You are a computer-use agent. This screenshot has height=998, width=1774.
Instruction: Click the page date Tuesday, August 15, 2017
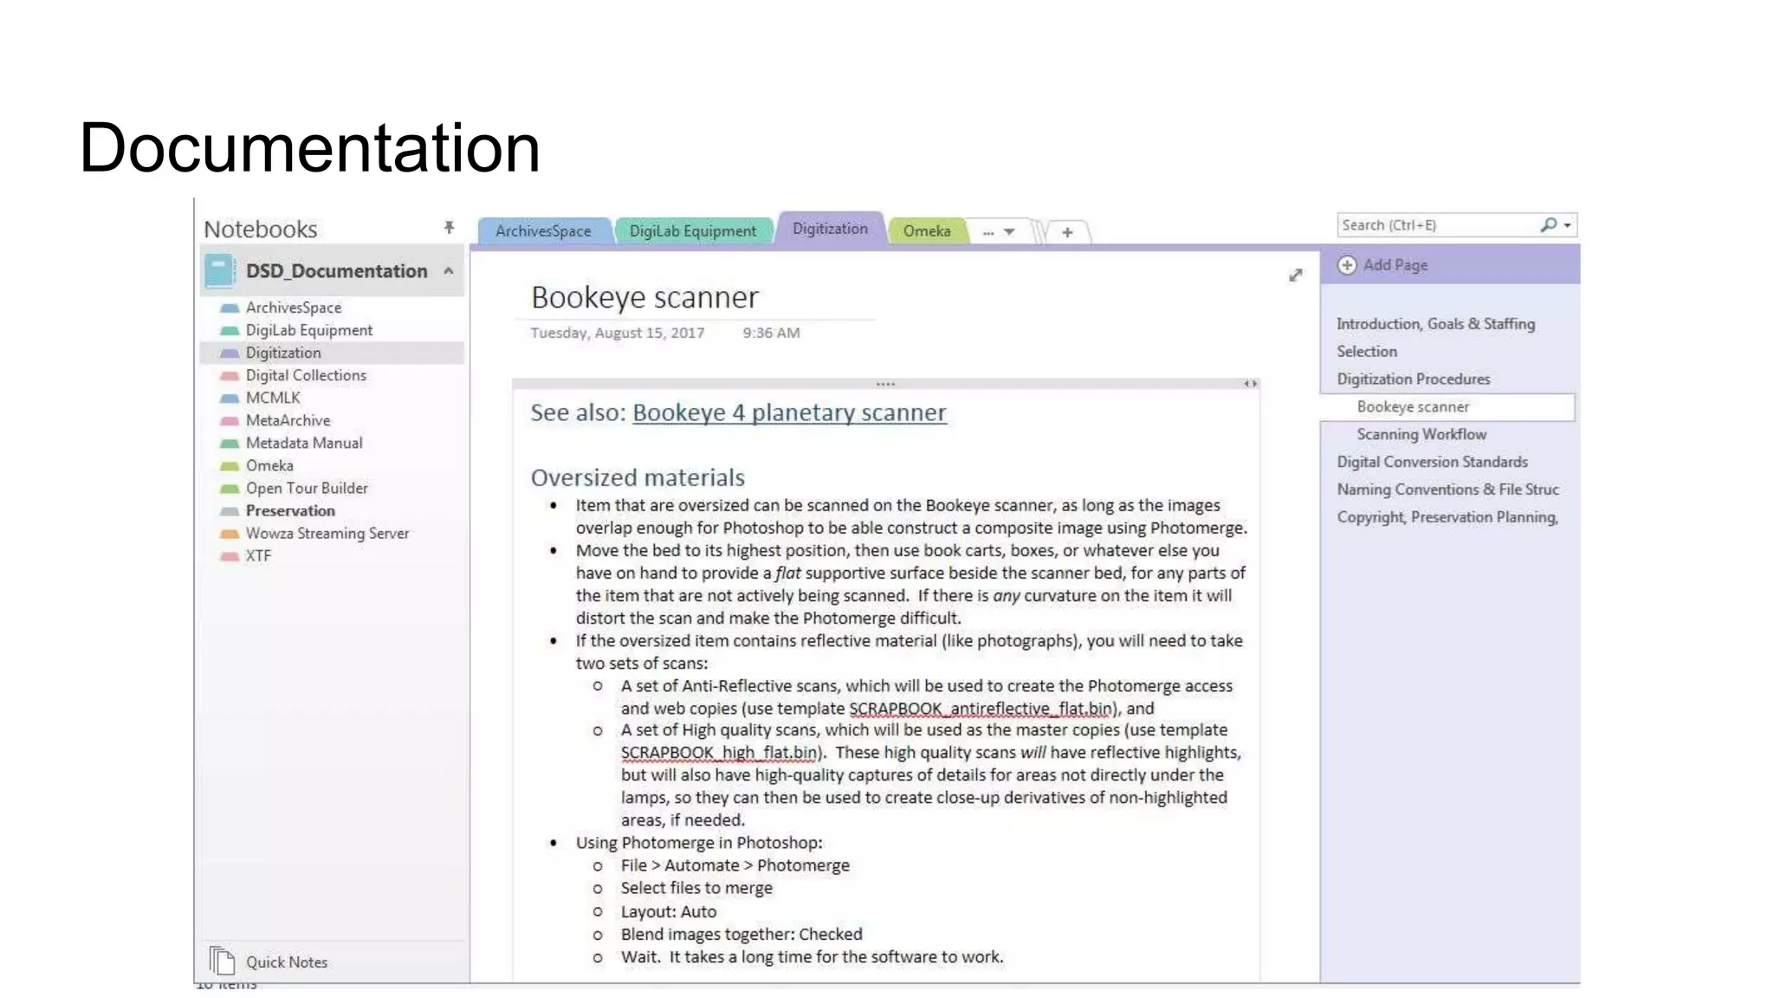(617, 333)
